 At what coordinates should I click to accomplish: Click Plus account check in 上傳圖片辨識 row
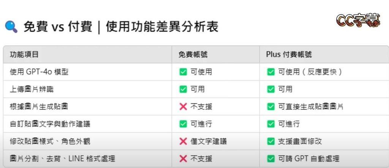click(270, 89)
